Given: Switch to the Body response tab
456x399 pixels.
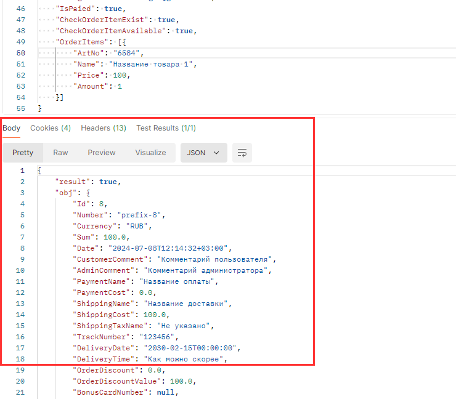Looking at the screenshot, I should click(11, 128).
